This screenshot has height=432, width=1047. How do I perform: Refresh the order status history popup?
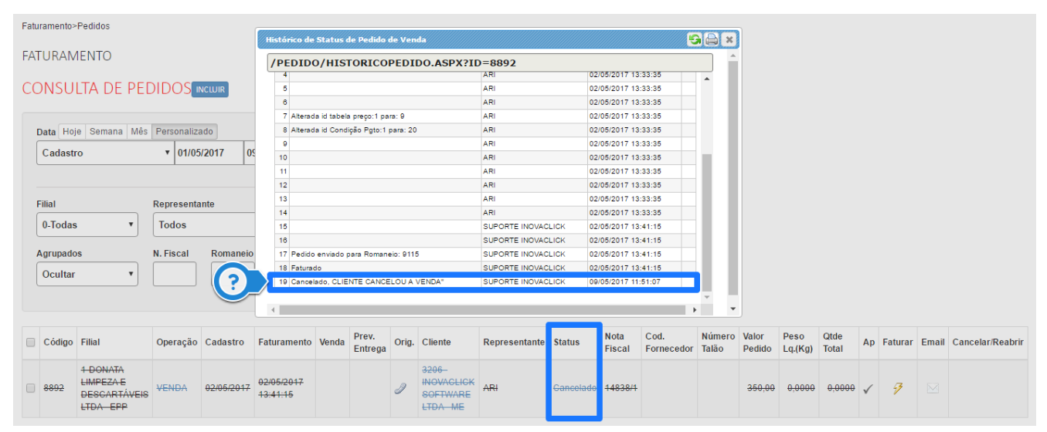point(695,39)
